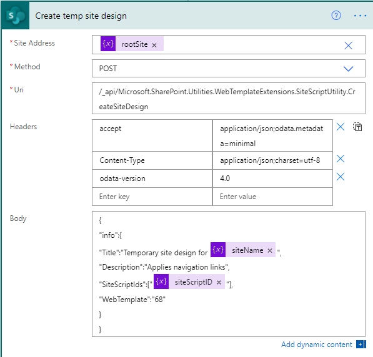
Task: Click the Method label
Action: [27, 67]
